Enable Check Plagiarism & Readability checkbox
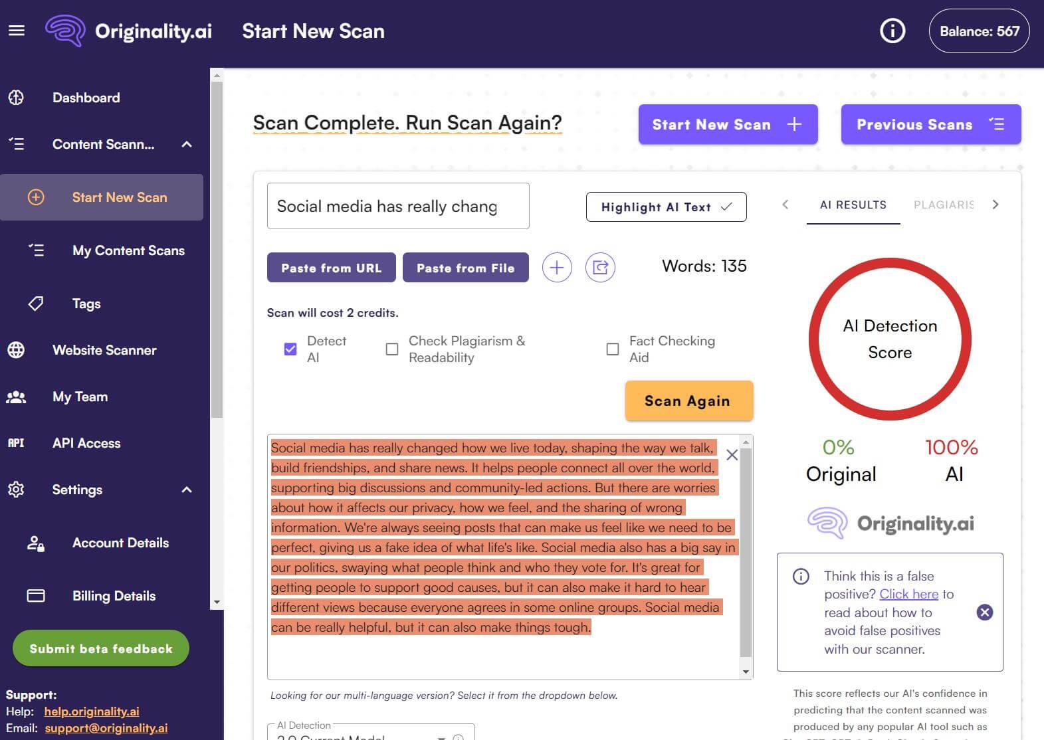 coord(392,349)
